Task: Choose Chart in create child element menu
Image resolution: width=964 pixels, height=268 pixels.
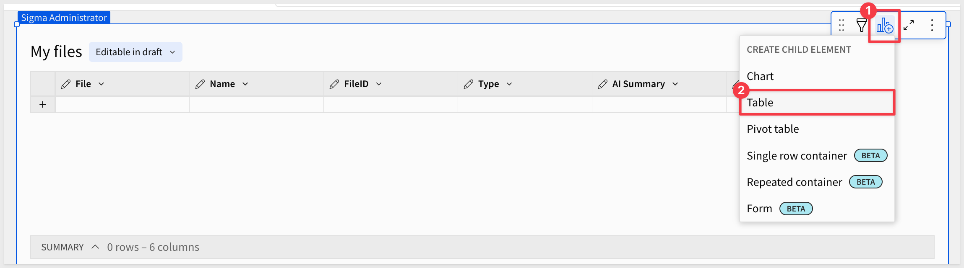Action: pyautogui.click(x=760, y=76)
